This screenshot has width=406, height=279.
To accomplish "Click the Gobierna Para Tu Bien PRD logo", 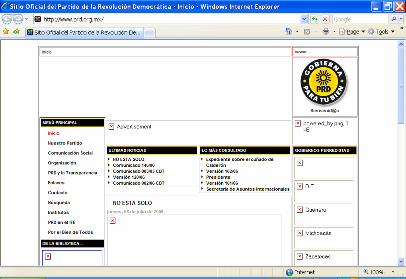I will (x=324, y=82).
